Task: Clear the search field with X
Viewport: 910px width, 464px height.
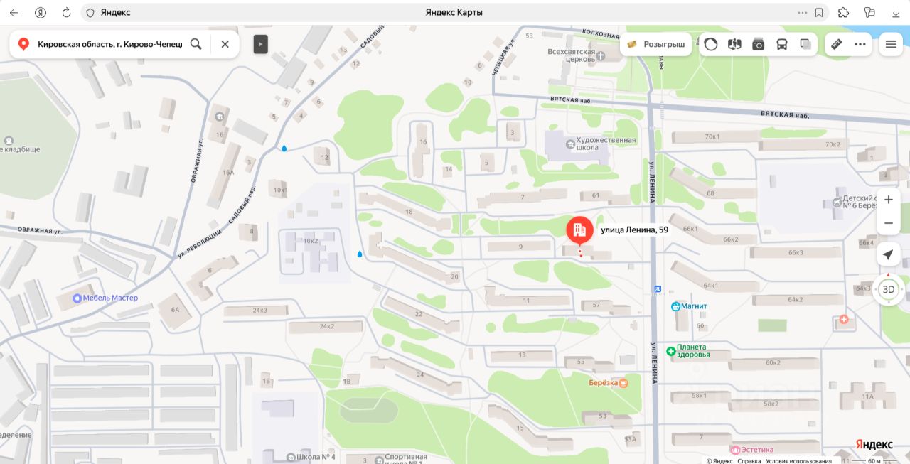Action: (225, 44)
